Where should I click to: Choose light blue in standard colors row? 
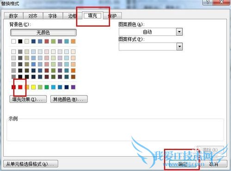tap(53, 87)
